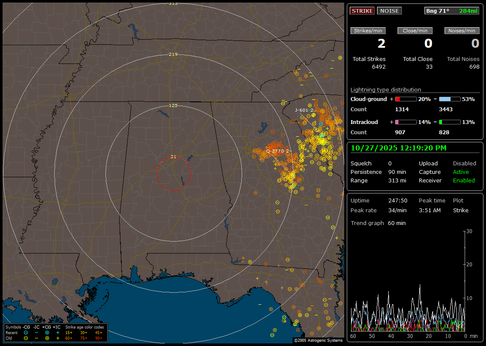Click the old +CG yellow legend symbol
486x346 pixels.
pyautogui.click(x=47, y=338)
